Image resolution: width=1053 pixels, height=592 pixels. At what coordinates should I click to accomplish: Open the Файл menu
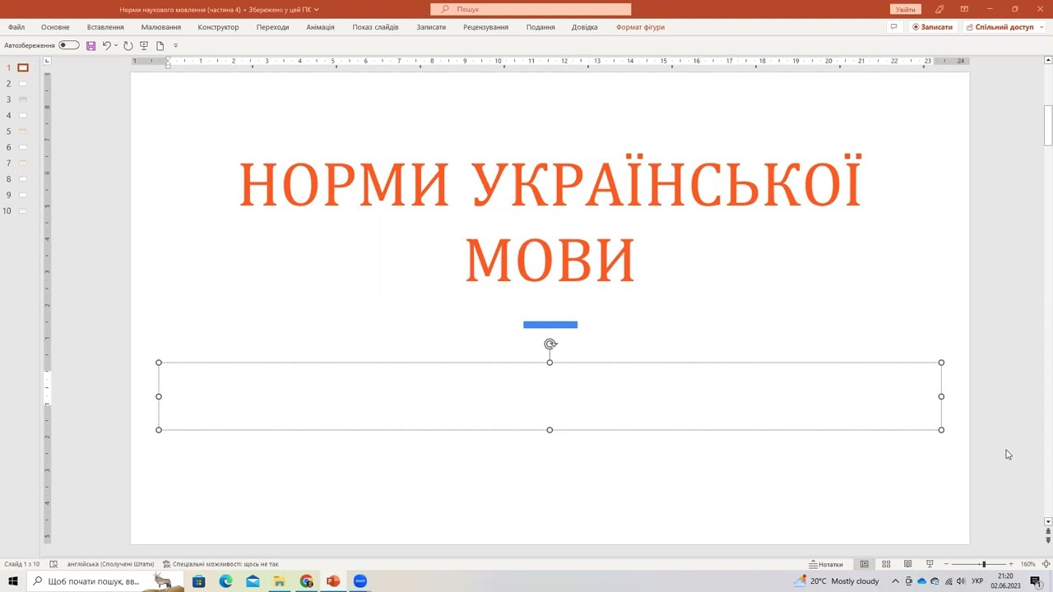point(16,27)
